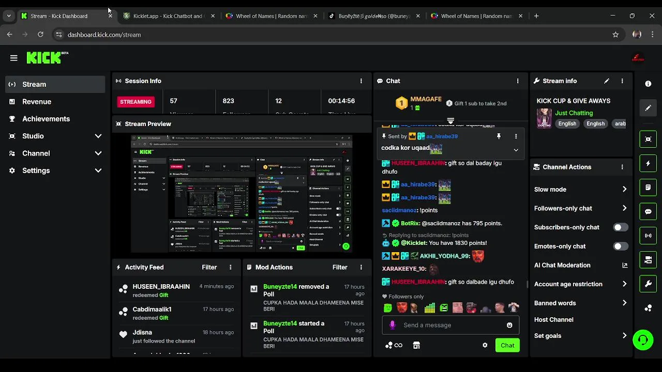Switch to the TikTok Buneyzte browser tab
This screenshot has height=372, width=662.
[x=374, y=16]
